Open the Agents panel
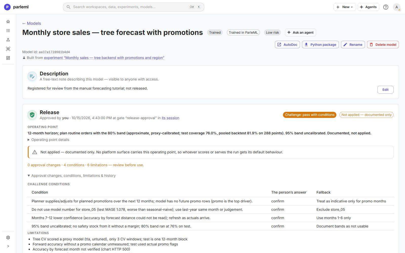405x253 pixels. [x=368, y=7]
